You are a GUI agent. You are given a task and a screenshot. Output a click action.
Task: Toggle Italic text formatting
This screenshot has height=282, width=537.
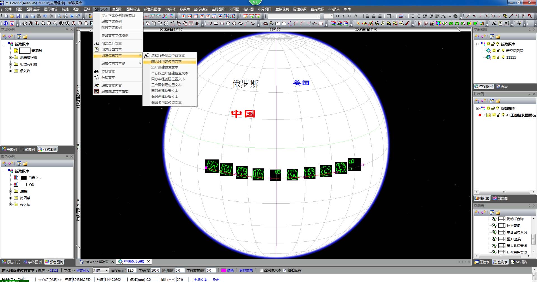point(343,16)
